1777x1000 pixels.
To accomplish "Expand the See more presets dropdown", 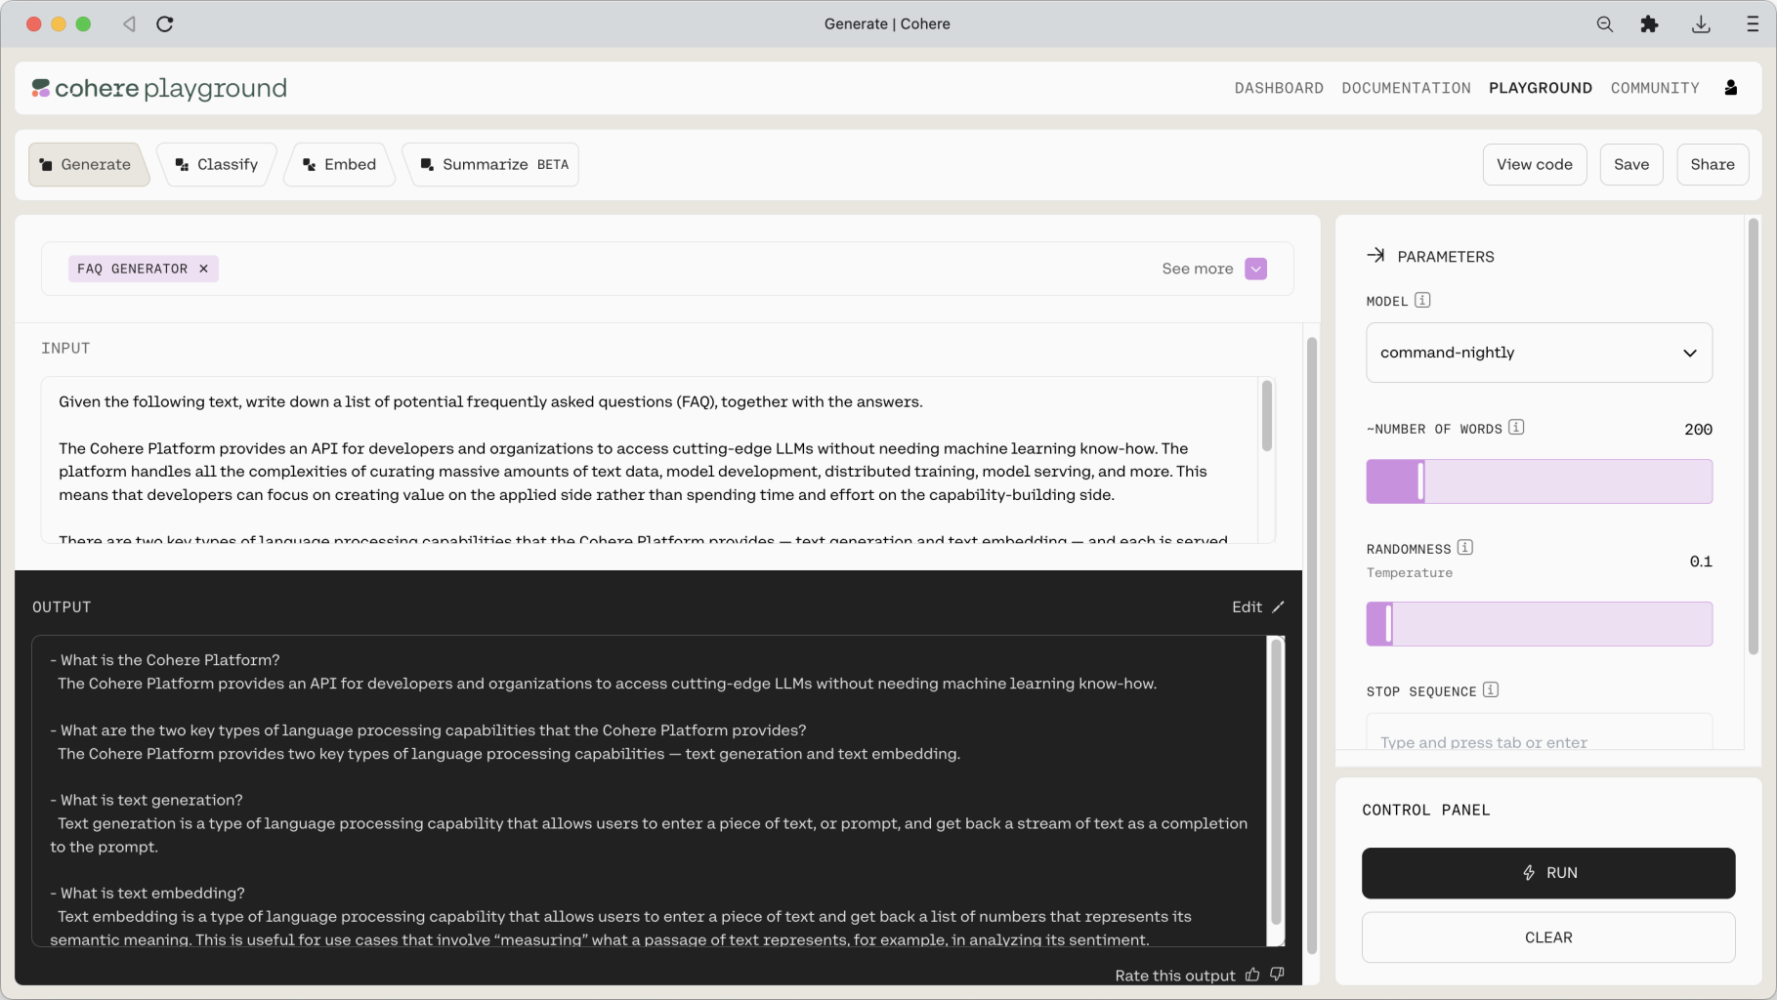I will point(1256,269).
